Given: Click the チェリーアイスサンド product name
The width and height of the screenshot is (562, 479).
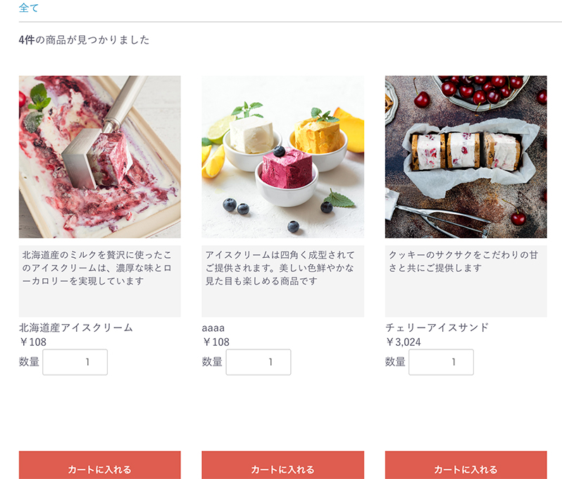Looking at the screenshot, I should [437, 328].
